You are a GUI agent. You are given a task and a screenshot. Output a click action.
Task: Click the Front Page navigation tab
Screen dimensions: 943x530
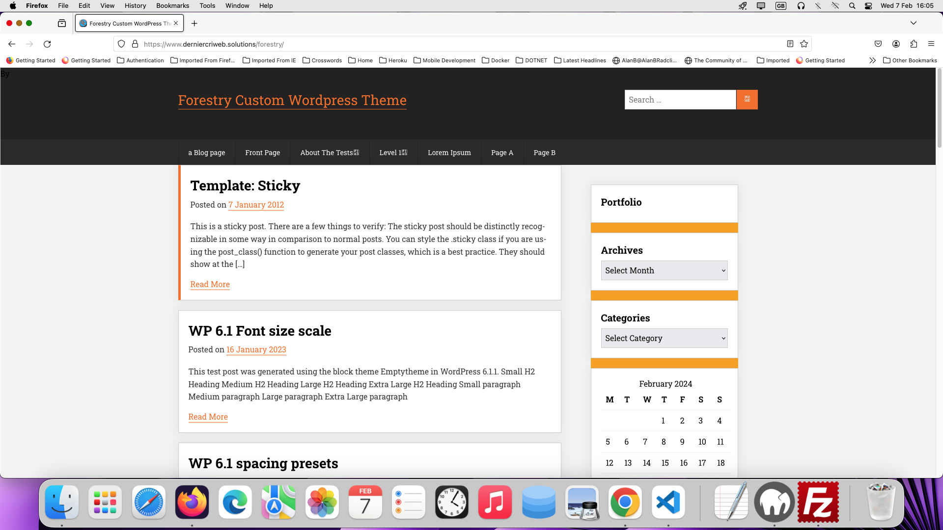262,152
